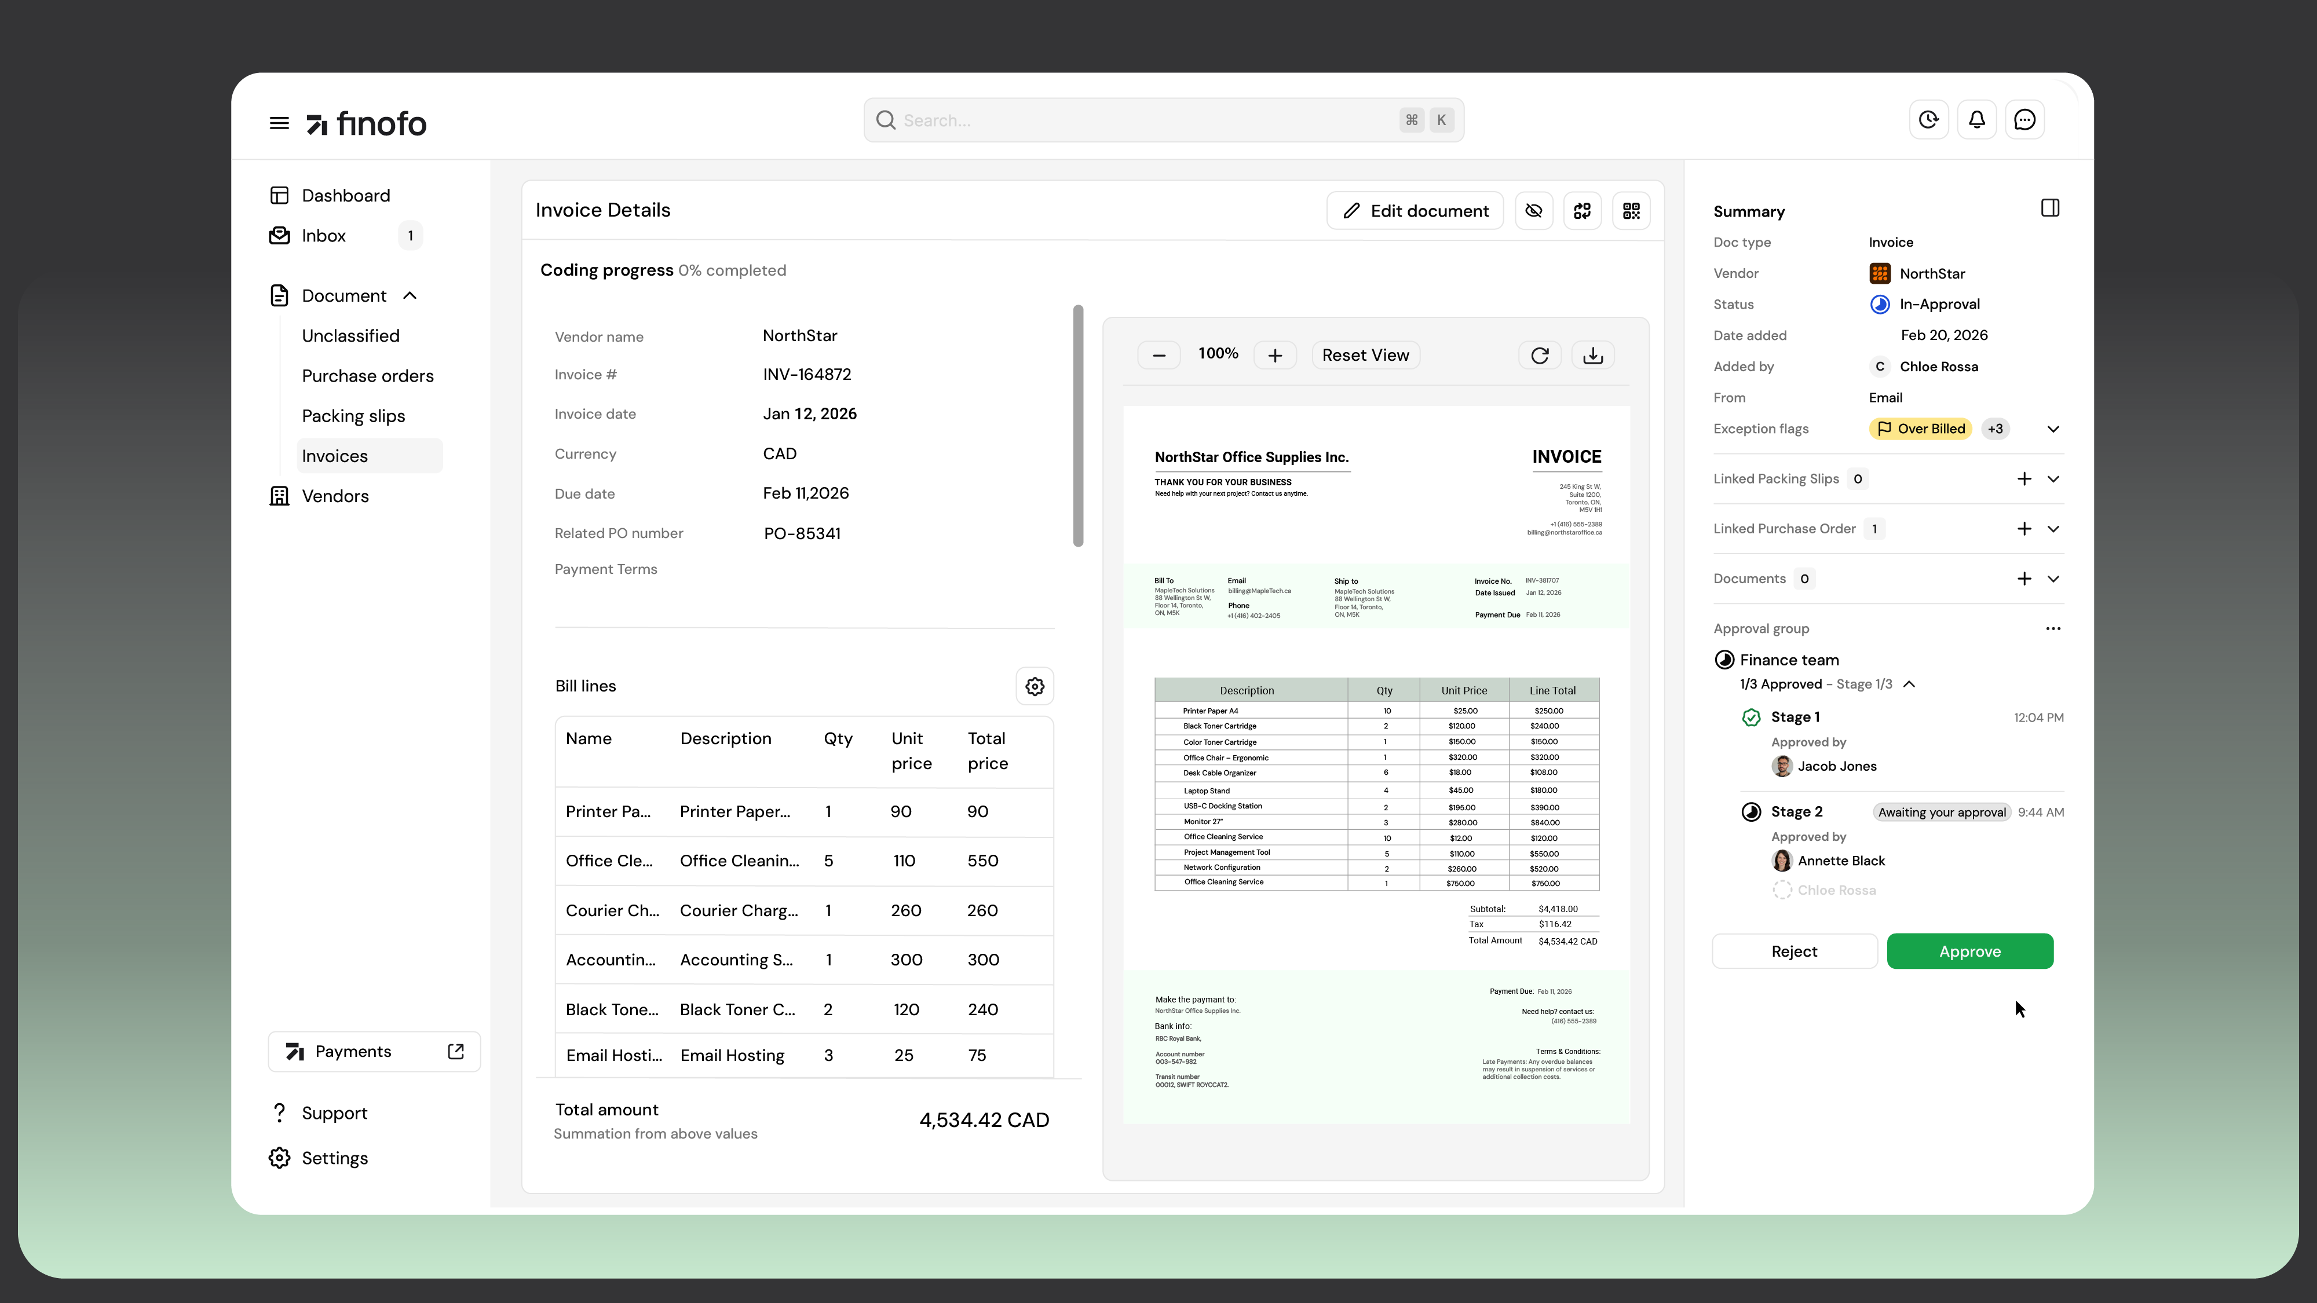Open version history via the clock icon
The width and height of the screenshot is (2317, 1303).
pos(1928,120)
